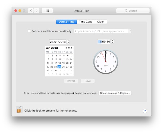Go back with the left chevron button
Viewport: 163px width, 133px height.
[x=31, y=11]
